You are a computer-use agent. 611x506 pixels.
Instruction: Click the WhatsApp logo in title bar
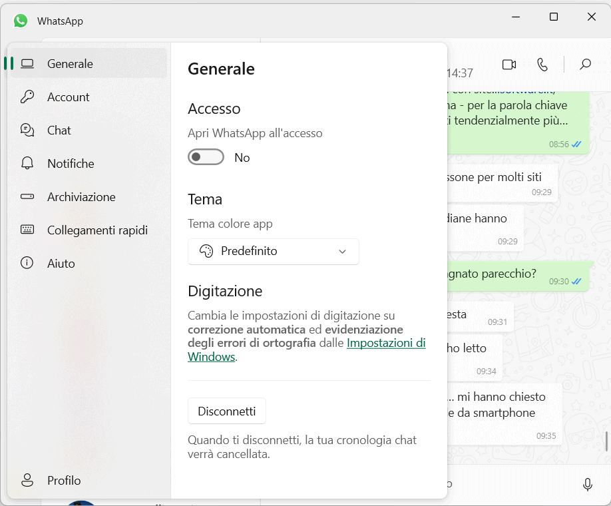[21, 21]
